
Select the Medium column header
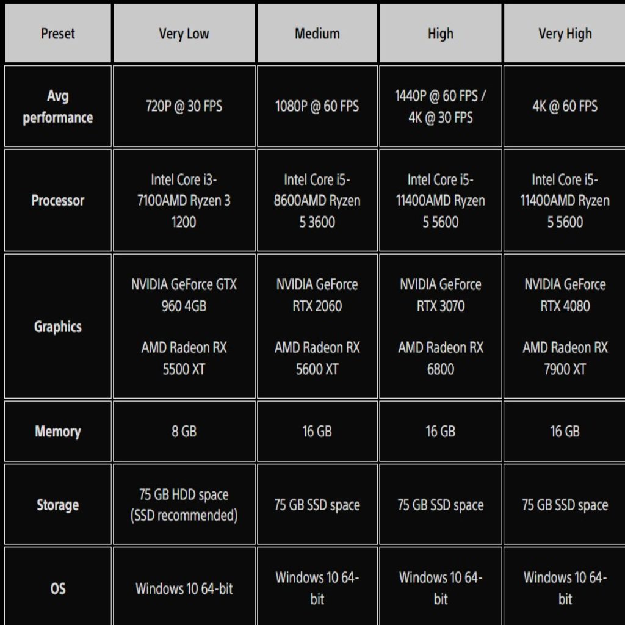coord(317,34)
